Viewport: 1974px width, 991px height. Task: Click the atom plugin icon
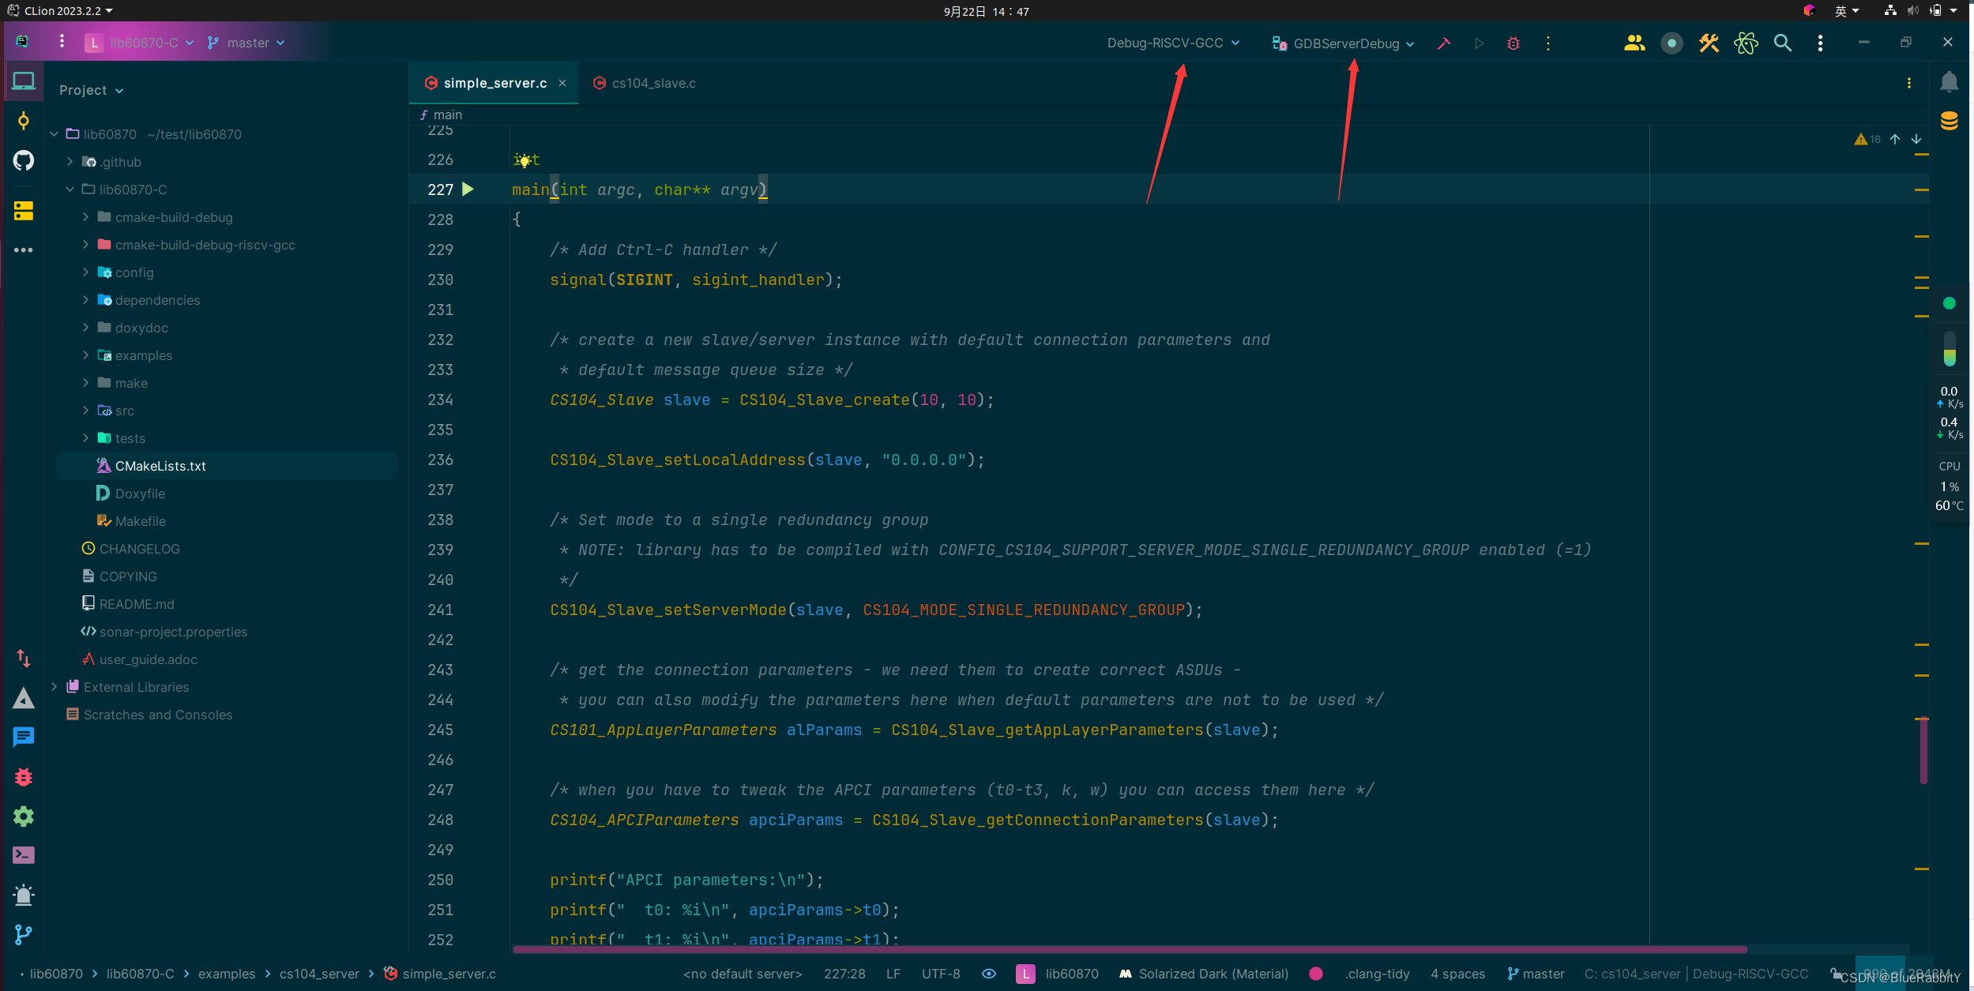click(x=1746, y=43)
